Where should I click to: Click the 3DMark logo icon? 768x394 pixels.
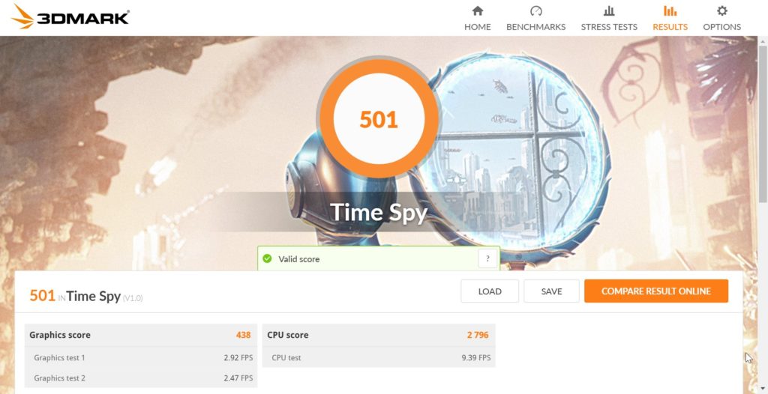tap(22, 16)
